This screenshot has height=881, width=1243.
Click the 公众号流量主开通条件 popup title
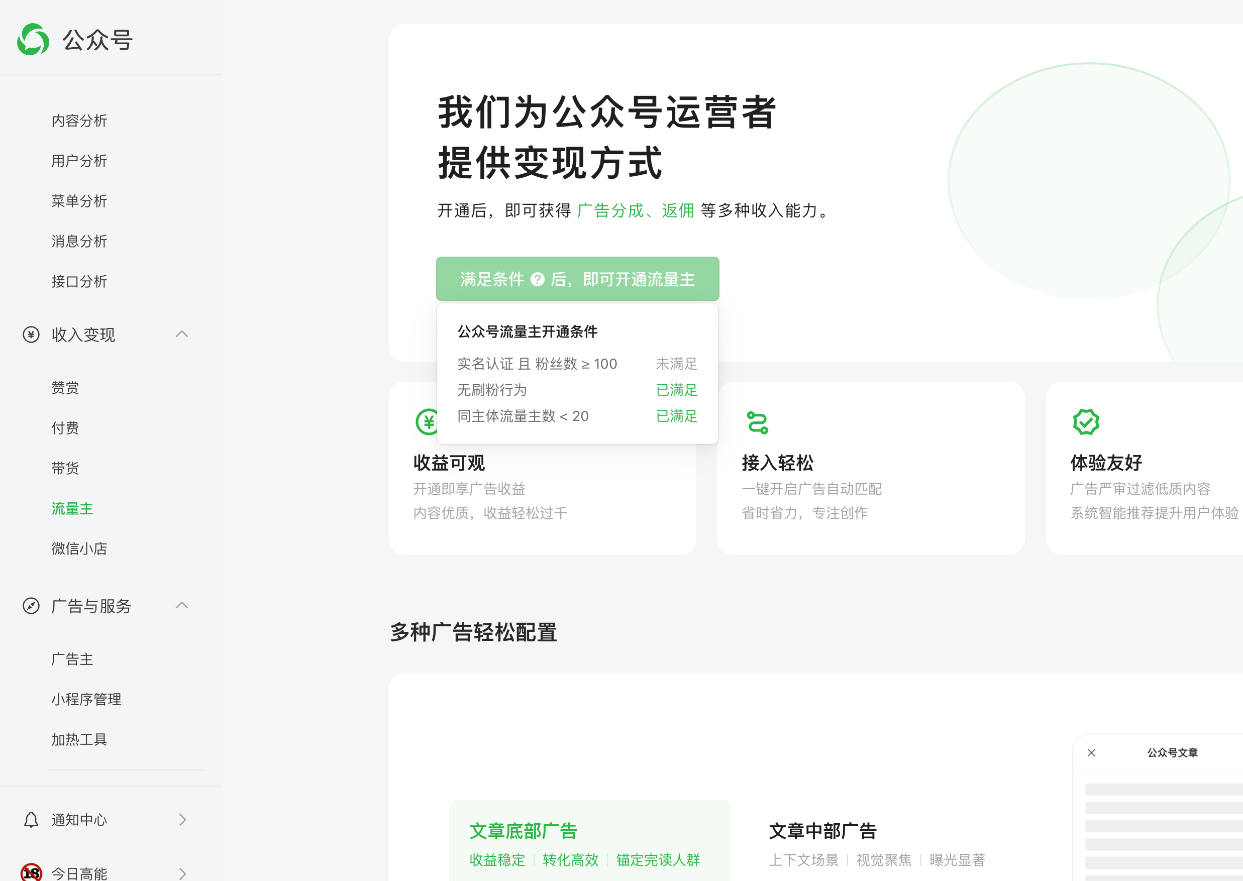click(527, 332)
